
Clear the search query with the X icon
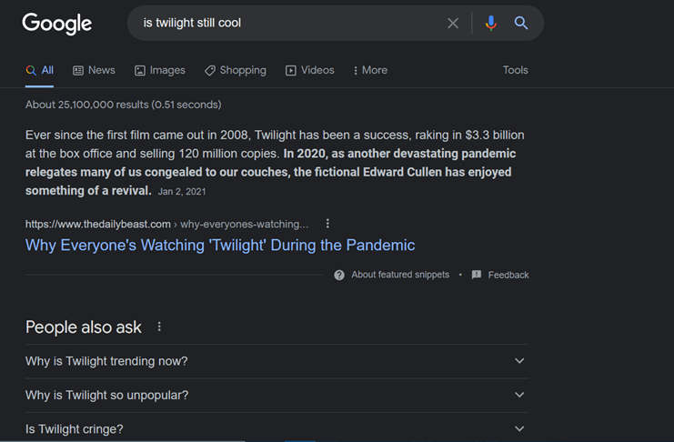point(453,23)
